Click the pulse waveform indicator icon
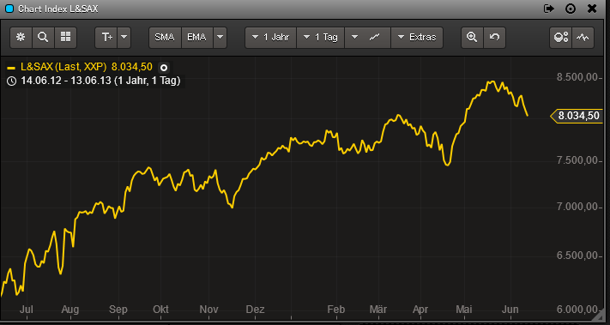610x325 pixels. (x=583, y=38)
